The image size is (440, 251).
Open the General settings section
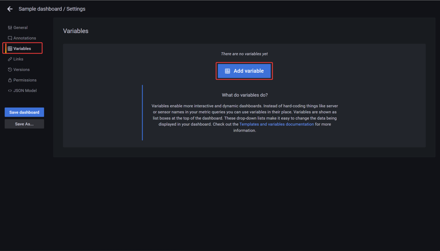20,27
